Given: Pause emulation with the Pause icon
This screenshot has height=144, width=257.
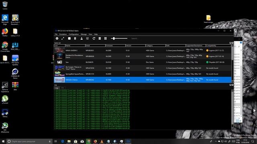Looking at the screenshot, I should (75, 38).
